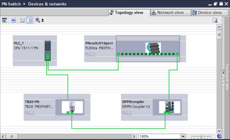Select the TB20-PN device image
Image resolution: width=230 pixels, height=140 pixels.
tap(72, 107)
